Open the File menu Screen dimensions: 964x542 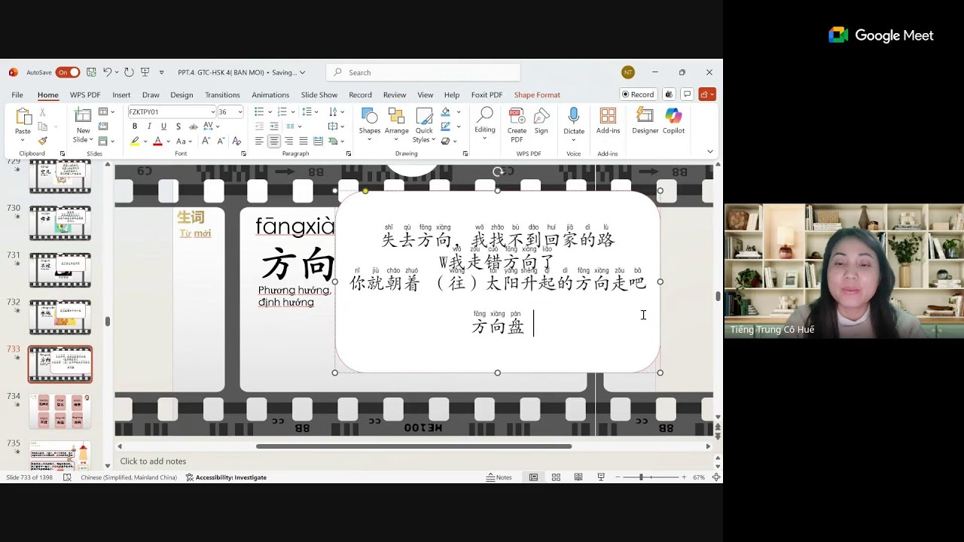coord(17,95)
